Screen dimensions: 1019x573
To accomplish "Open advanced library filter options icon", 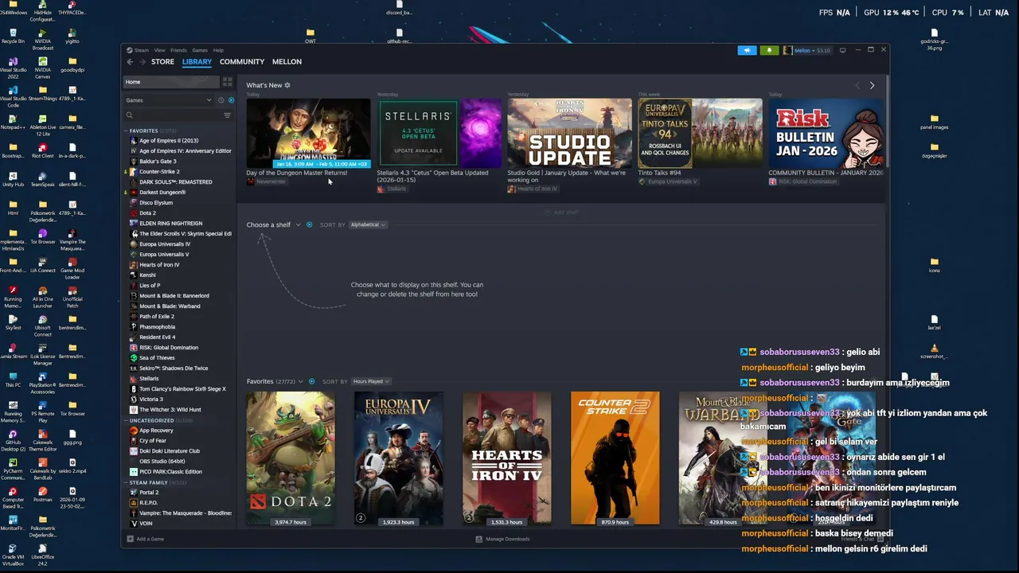I will coord(227,115).
